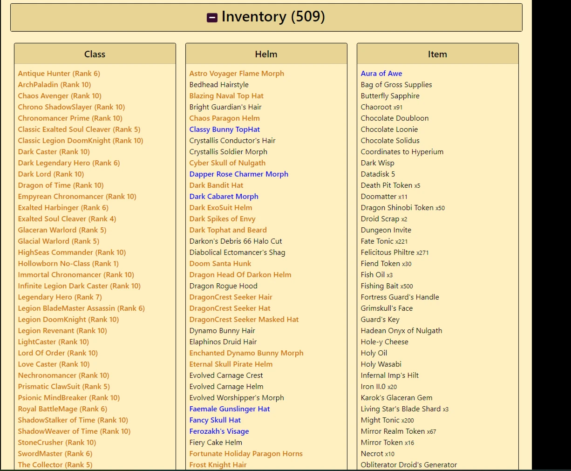Select Mirror Realm Token x67
The height and width of the screenshot is (471, 571).
(399, 431)
